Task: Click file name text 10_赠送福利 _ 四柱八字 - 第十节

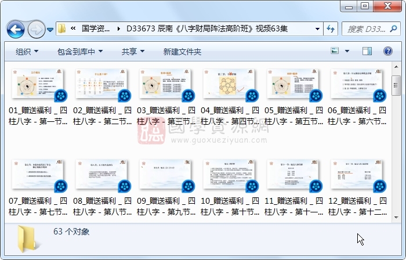Action: coord(230,207)
